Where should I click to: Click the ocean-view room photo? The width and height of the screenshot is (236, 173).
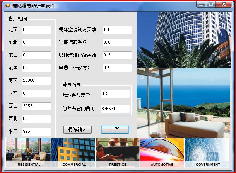coord(184,103)
